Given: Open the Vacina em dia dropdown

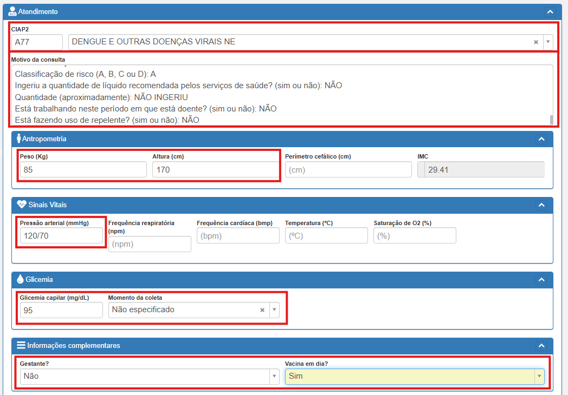Looking at the screenshot, I should (539, 377).
